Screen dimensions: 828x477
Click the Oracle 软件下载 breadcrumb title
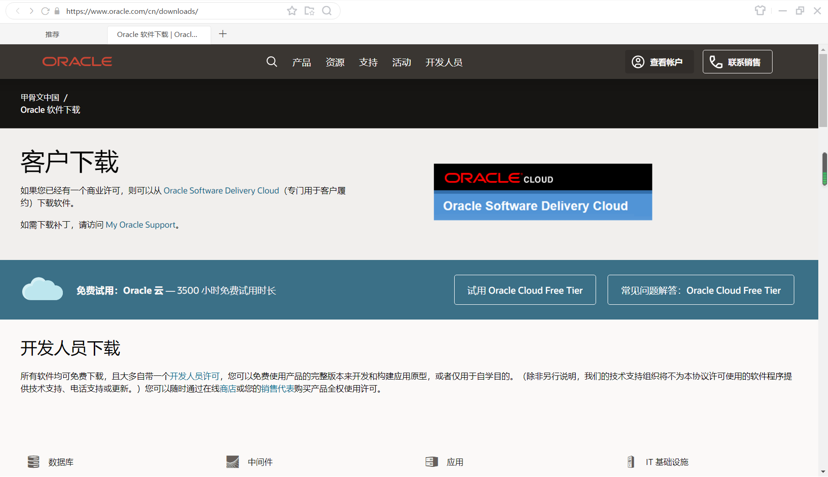[50, 110]
